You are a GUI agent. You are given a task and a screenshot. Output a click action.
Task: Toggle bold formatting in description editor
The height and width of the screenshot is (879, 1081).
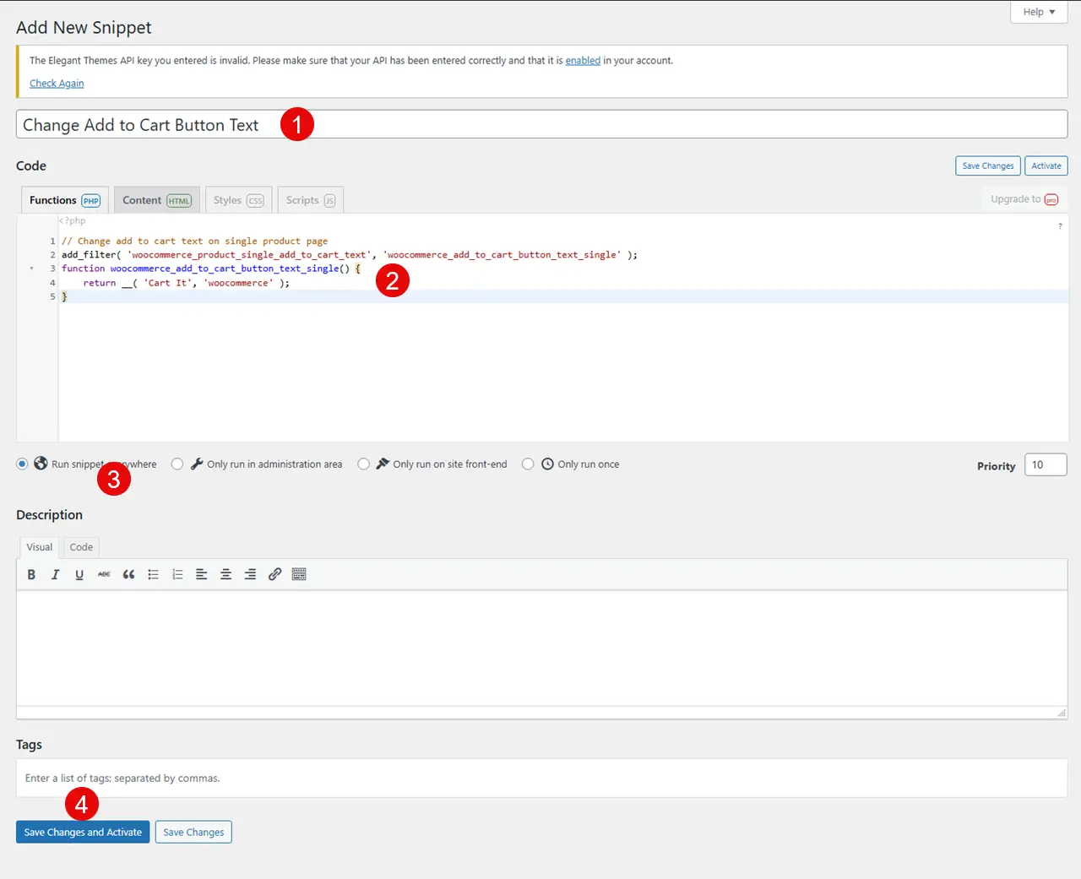31,574
